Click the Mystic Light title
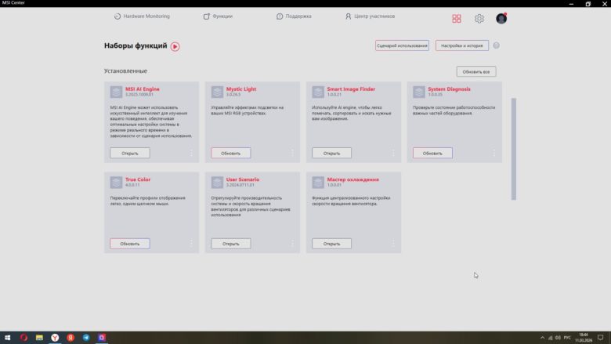The width and height of the screenshot is (611, 344). pyautogui.click(x=241, y=89)
